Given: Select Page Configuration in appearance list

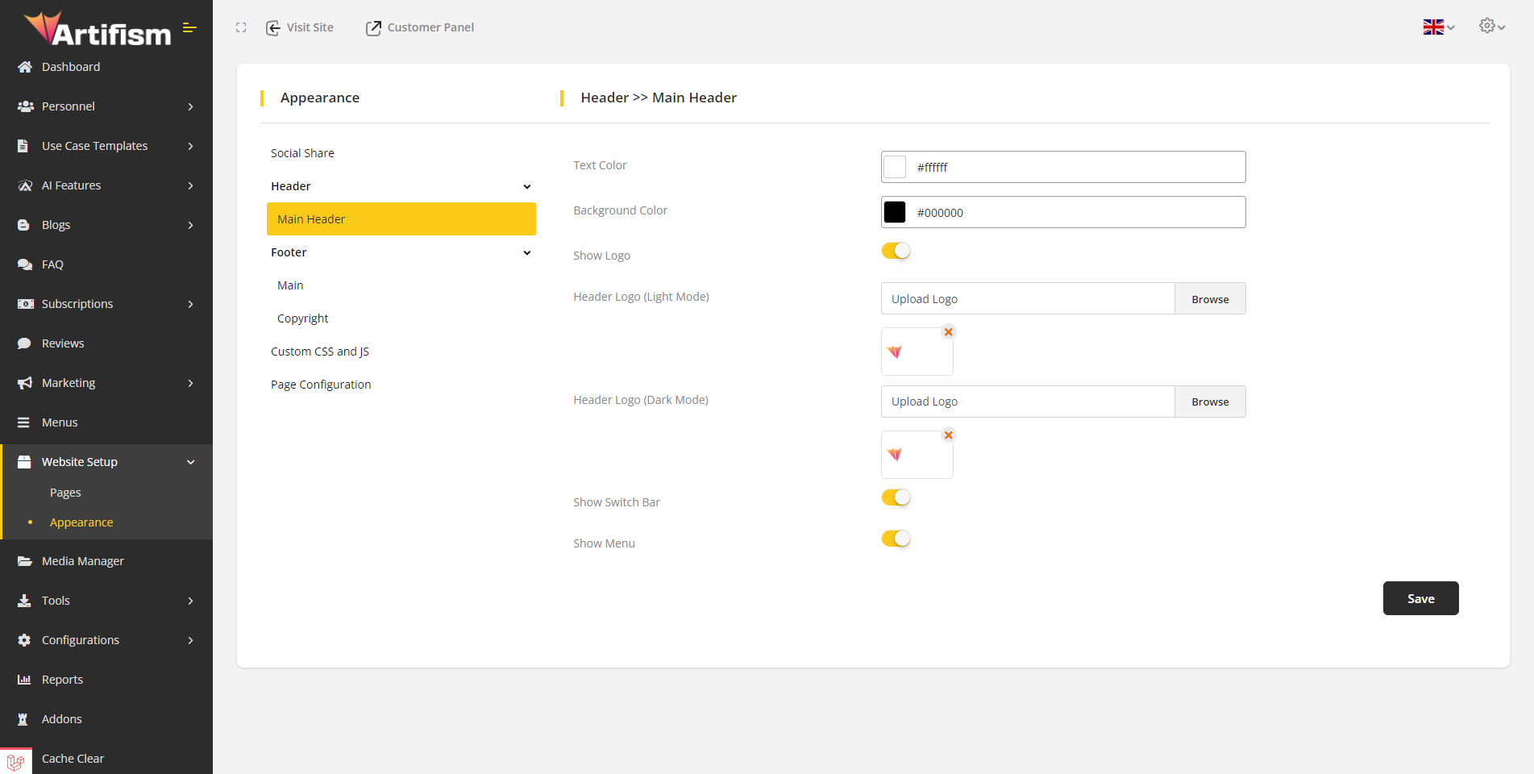Looking at the screenshot, I should [321, 385].
